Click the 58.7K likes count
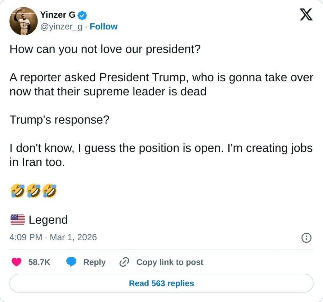The height and width of the screenshot is (302, 323). (x=39, y=262)
